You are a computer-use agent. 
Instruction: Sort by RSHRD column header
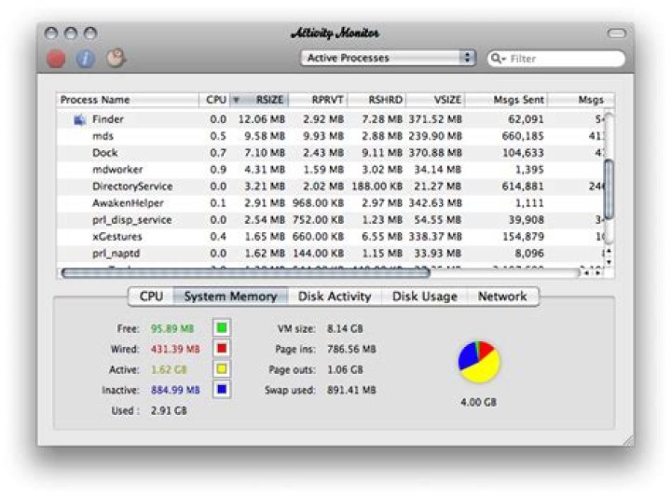click(x=377, y=100)
